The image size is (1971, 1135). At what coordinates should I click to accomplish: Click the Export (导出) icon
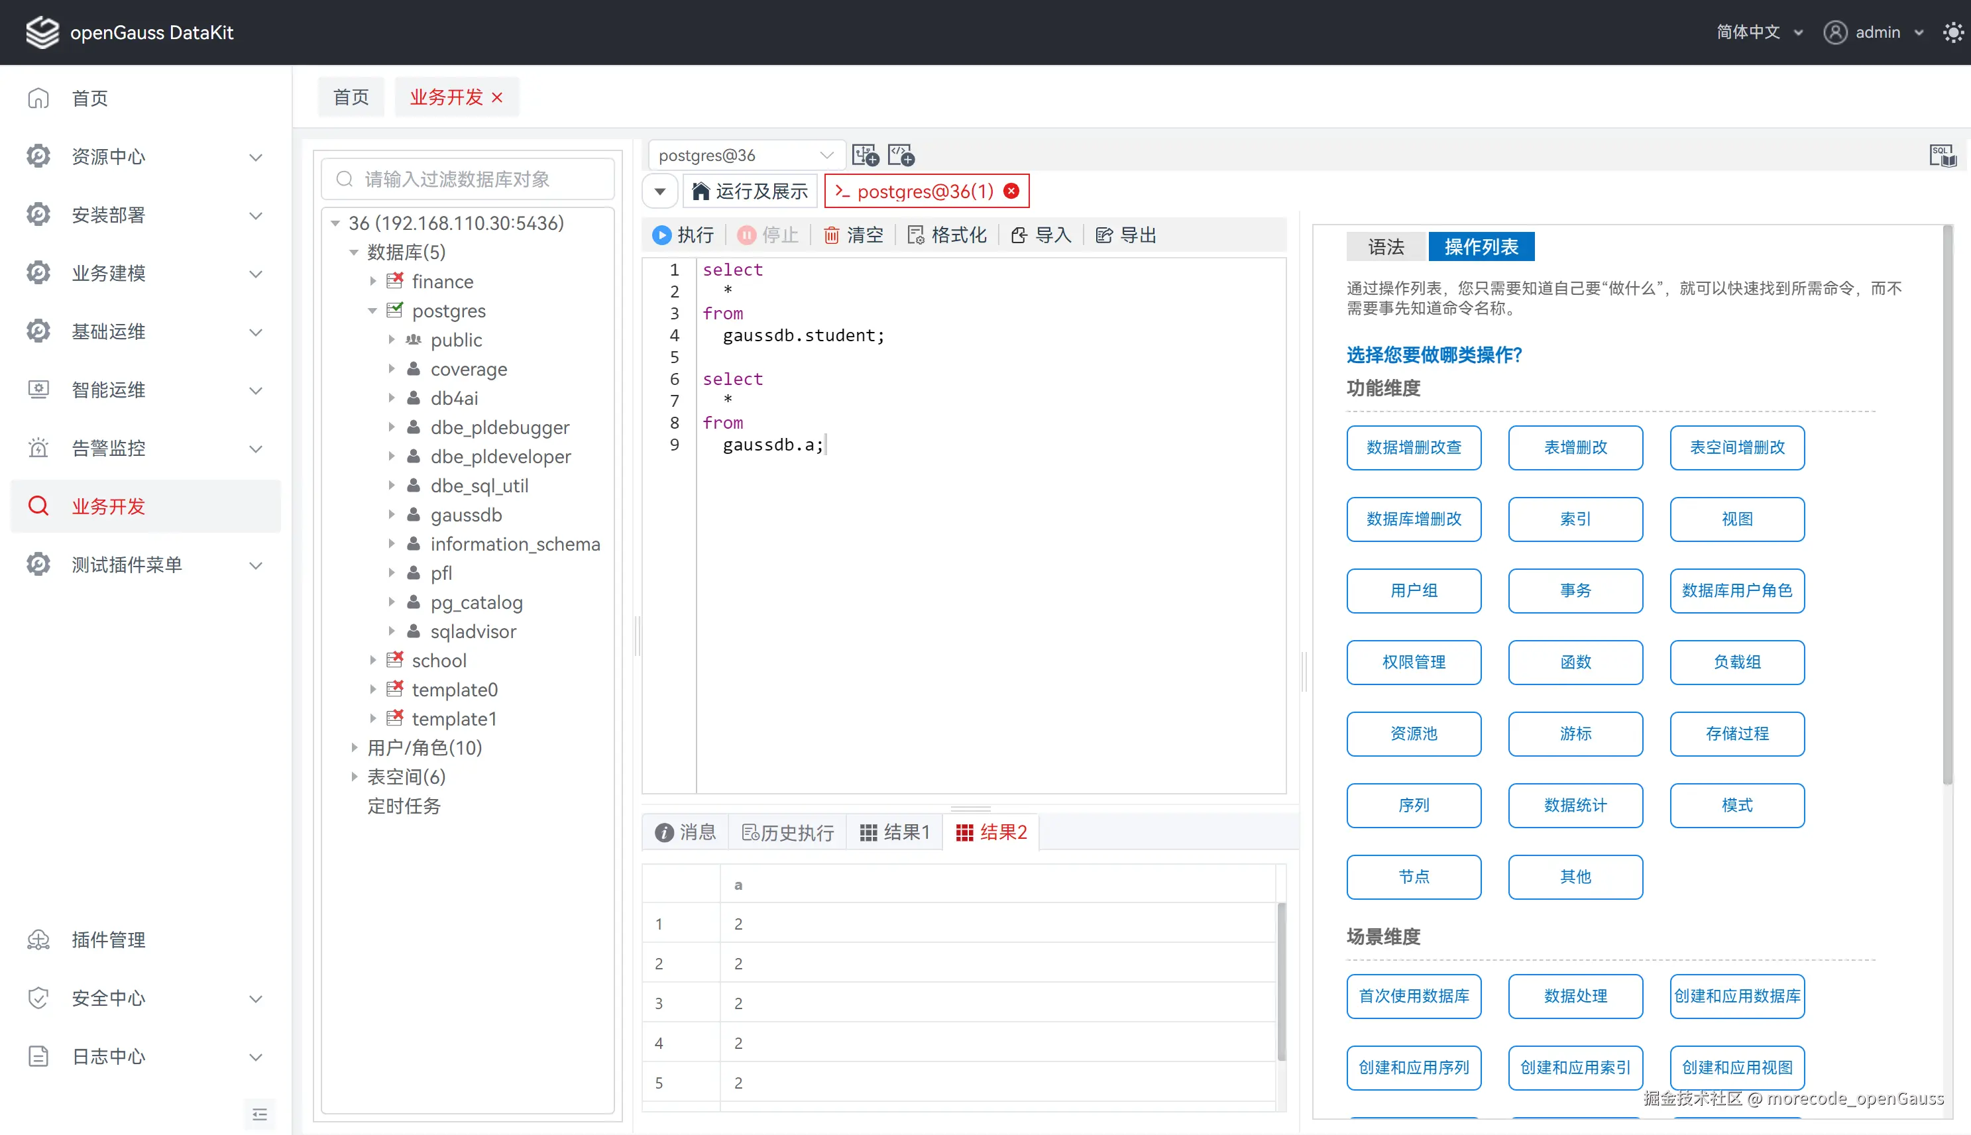pyautogui.click(x=1103, y=235)
